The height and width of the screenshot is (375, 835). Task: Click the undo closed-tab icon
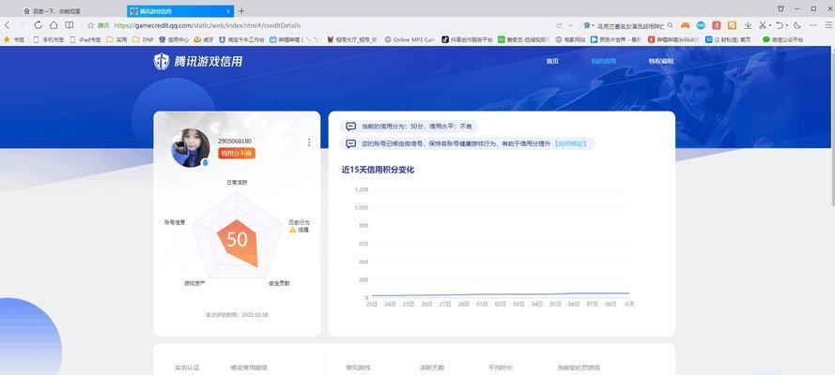pos(779,25)
